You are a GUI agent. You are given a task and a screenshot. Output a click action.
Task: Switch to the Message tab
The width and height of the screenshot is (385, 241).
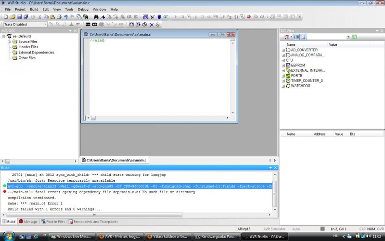[x=28, y=222]
